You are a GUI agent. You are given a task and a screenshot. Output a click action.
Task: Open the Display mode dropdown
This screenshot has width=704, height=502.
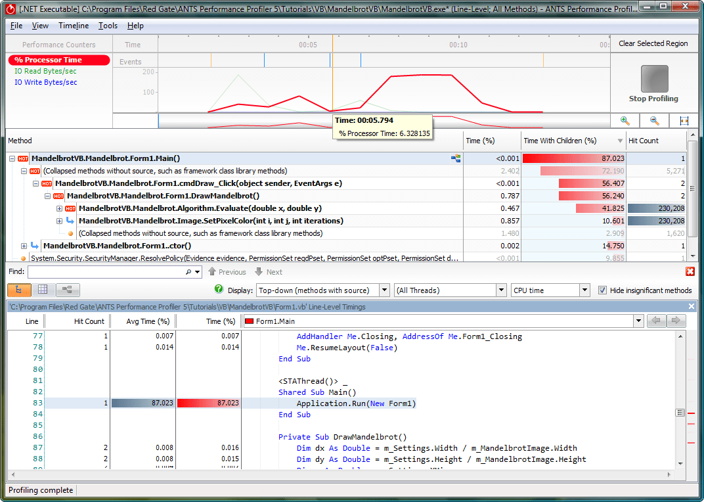323,290
